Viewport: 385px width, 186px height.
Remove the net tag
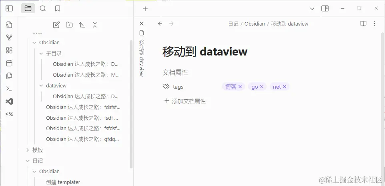pos(285,87)
